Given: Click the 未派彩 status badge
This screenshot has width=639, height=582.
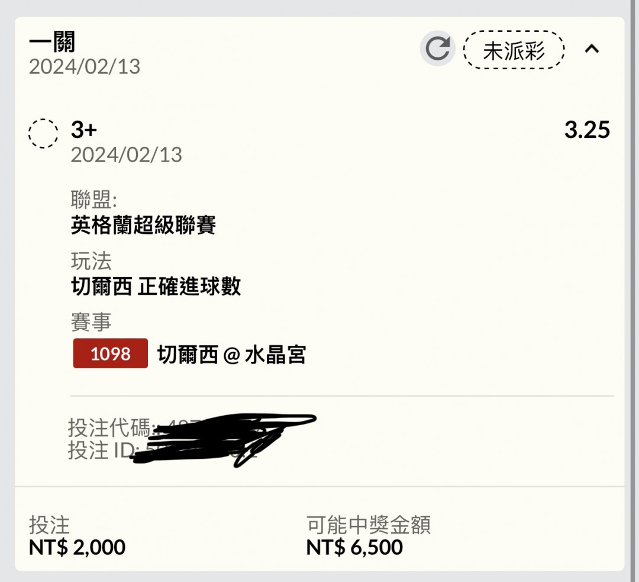Looking at the screenshot, I should tap(514, 50).
